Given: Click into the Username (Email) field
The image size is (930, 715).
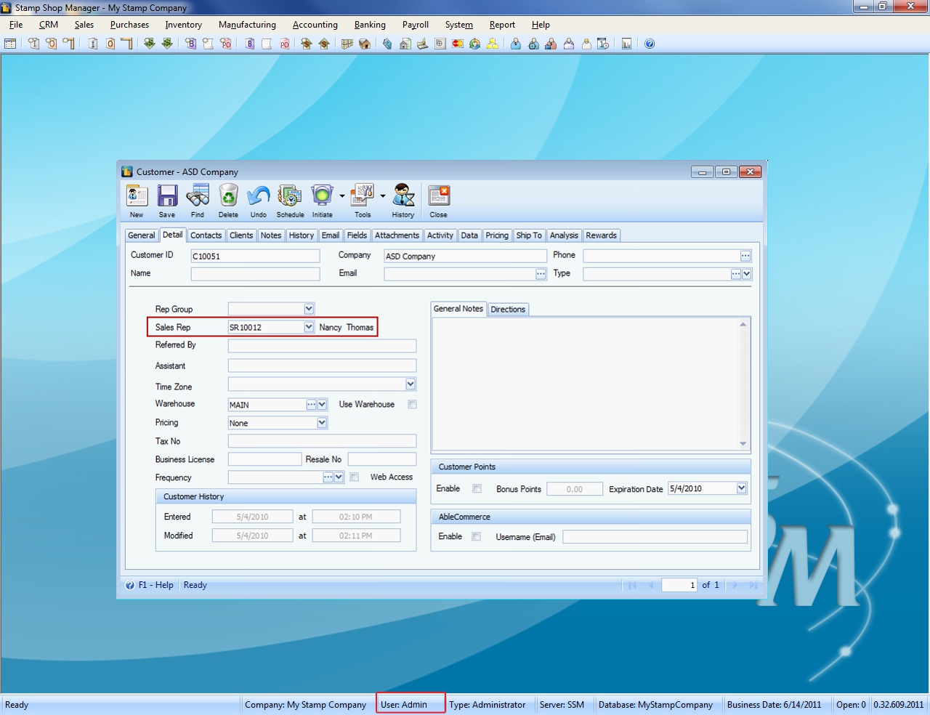Looking at the screenshot, I should (x=655, y=537).
